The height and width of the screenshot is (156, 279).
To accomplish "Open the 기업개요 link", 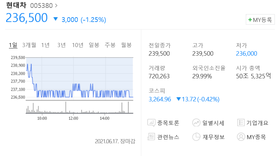I will [x=257, y=123].
